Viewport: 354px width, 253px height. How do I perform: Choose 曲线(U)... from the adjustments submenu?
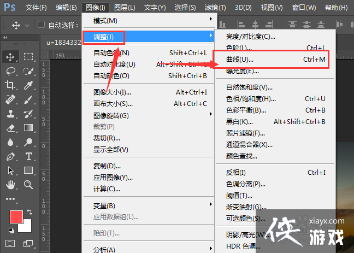tap(240, 59)
